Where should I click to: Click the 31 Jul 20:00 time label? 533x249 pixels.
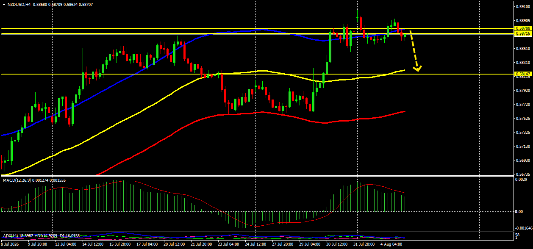pyautogui.click(x=364, y=244)
